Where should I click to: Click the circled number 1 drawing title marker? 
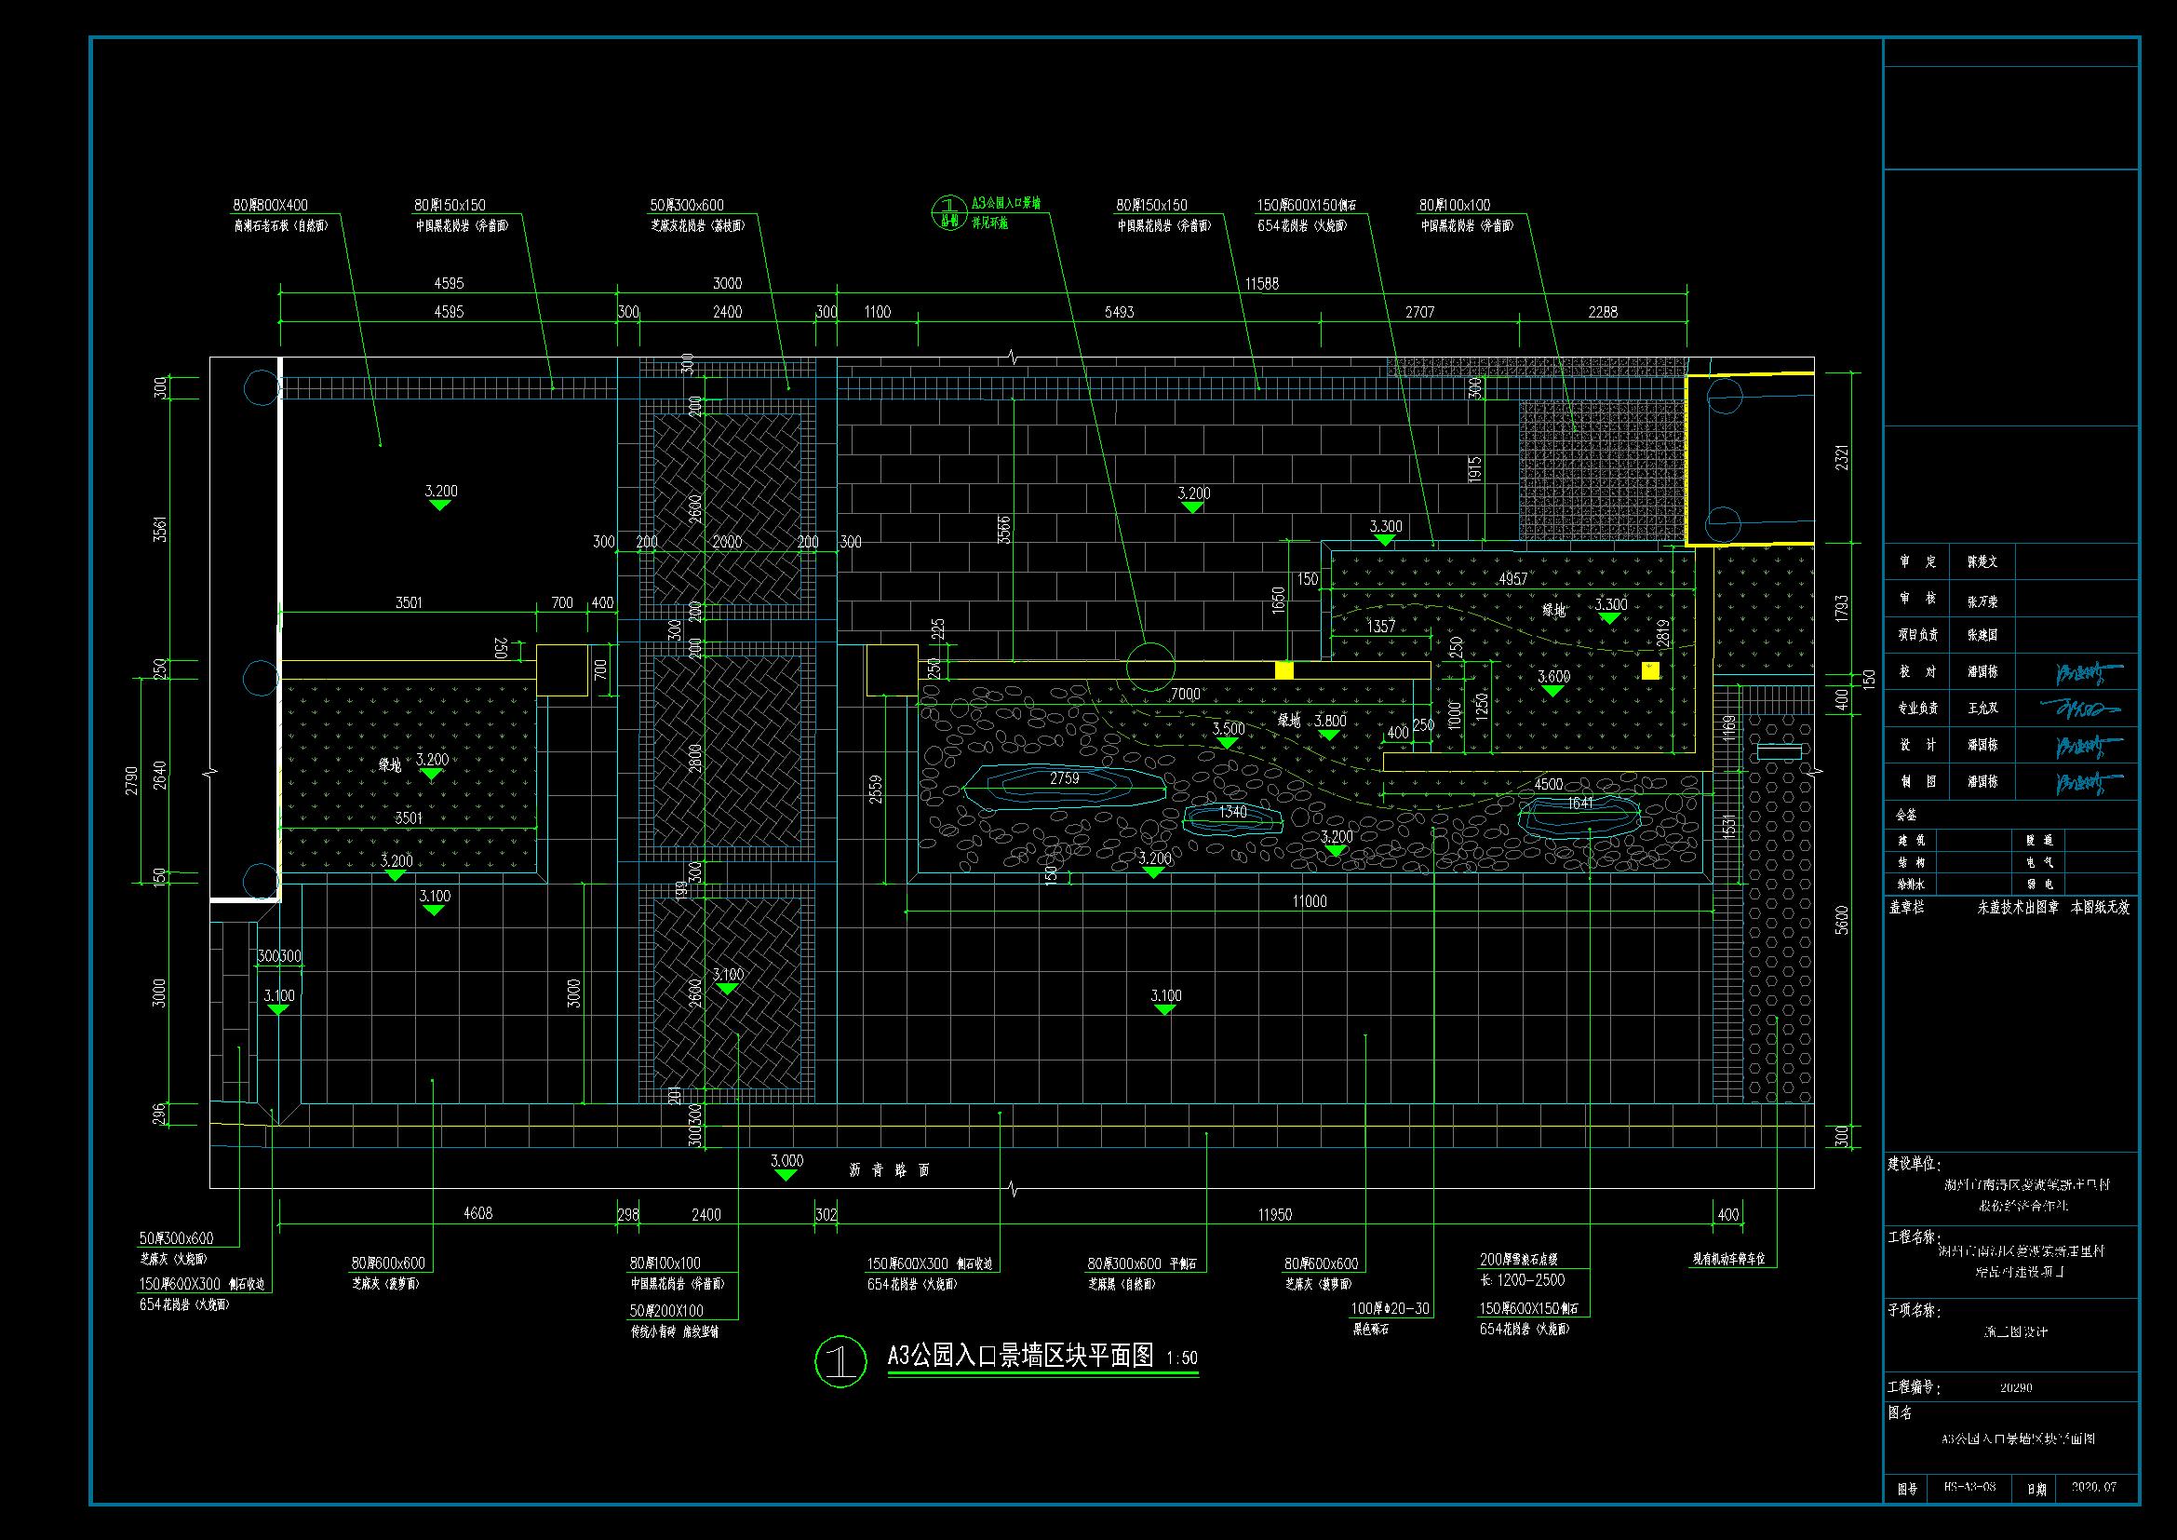pos(840,1362)
